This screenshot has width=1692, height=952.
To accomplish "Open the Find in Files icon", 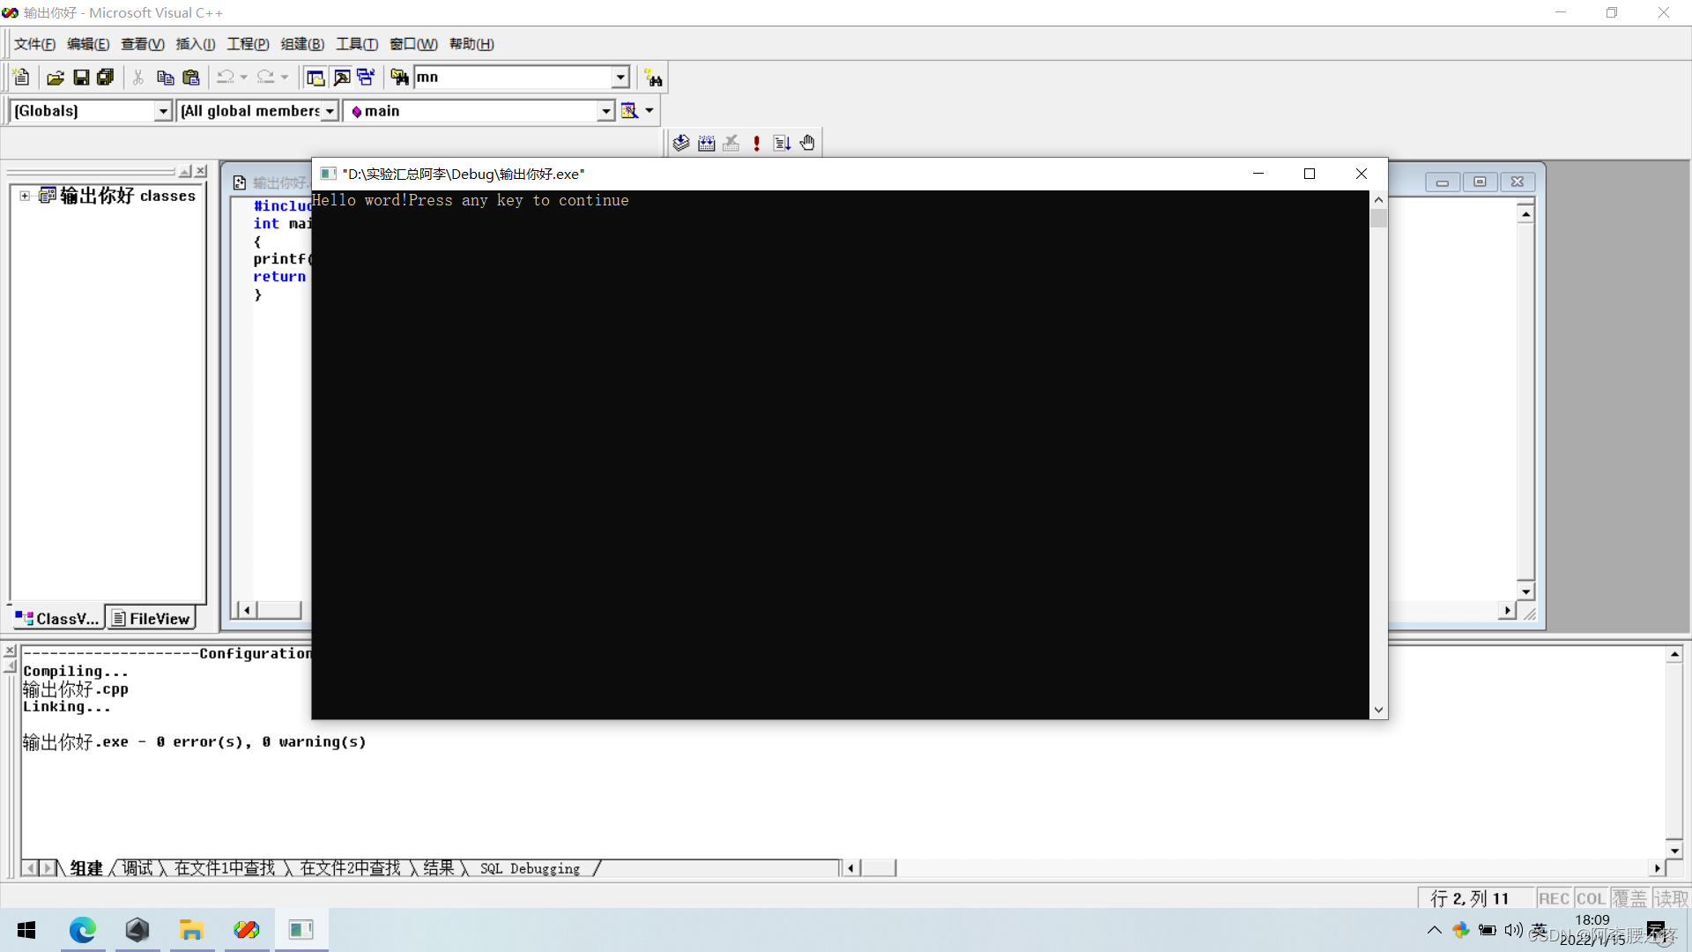I will pyautogui.click(x=398, y=78).
